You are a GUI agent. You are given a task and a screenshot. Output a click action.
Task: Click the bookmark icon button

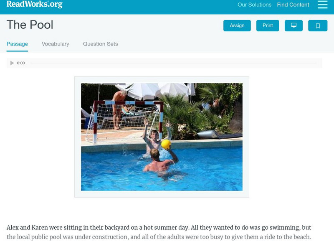pos(318,25)
